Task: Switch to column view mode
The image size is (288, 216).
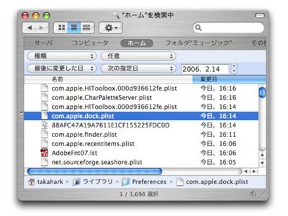Action: [x=86, y=28]
